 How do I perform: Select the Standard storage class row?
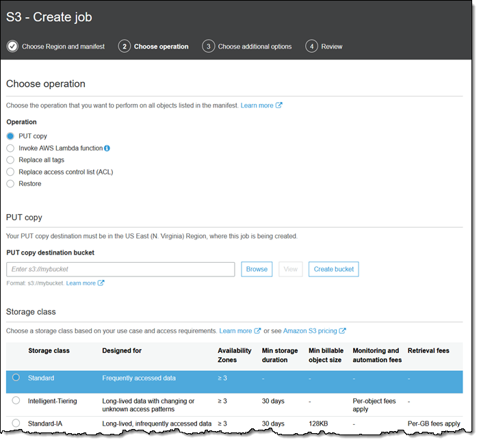[16, 378]
